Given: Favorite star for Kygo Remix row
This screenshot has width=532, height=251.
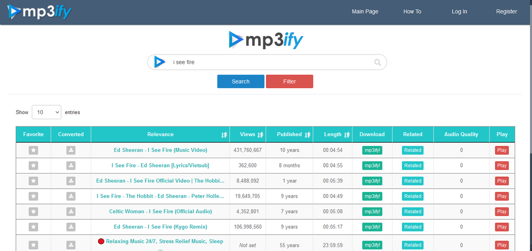Looking at the screenshot, I should click(33, 227).
